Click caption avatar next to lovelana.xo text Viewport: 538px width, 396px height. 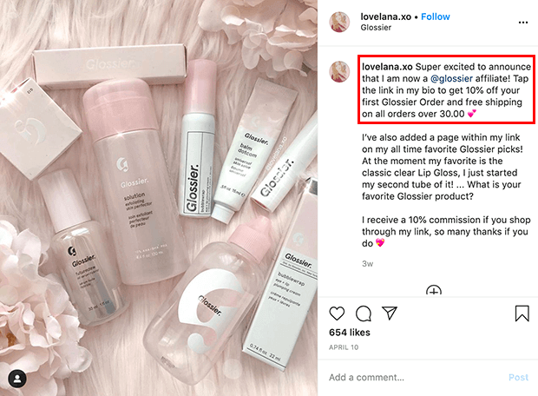click(339, 72)
